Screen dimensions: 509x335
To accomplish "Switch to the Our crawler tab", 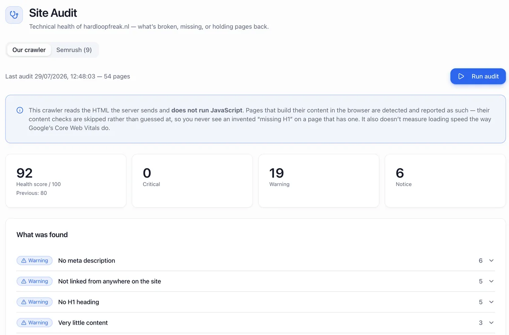I will click(29, 50).
